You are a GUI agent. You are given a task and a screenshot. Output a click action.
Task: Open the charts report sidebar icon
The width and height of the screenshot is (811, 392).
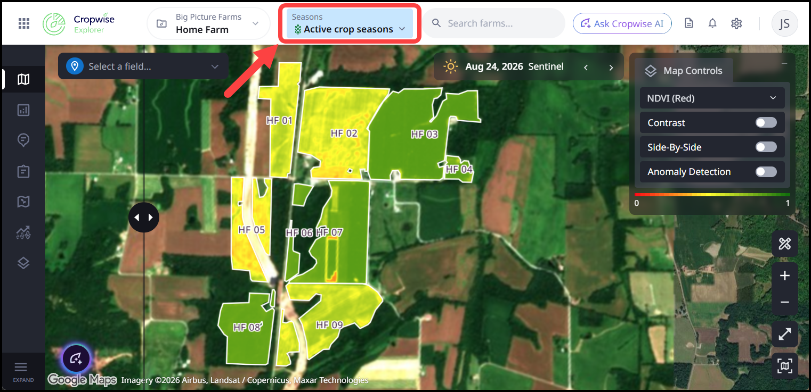click(23, 110)
